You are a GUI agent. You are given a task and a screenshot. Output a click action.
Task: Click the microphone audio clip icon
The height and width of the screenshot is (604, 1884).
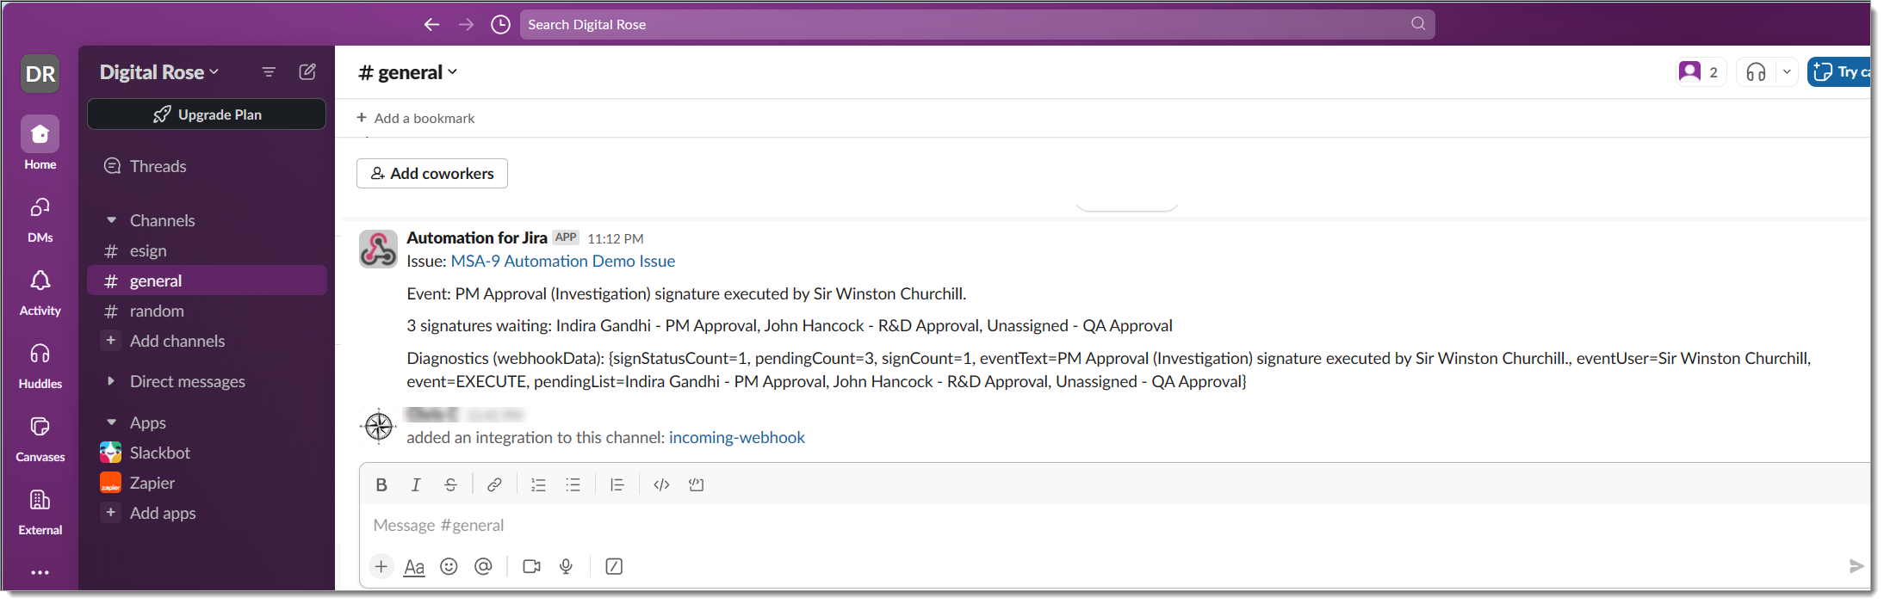[x=566, y=566]
